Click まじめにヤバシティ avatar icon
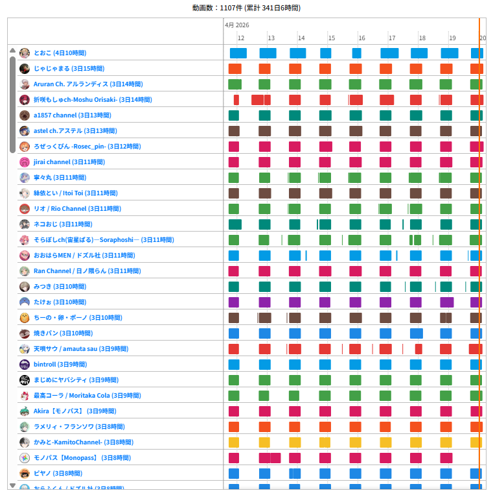Viewport: 493px width, 495px height. 25,380
